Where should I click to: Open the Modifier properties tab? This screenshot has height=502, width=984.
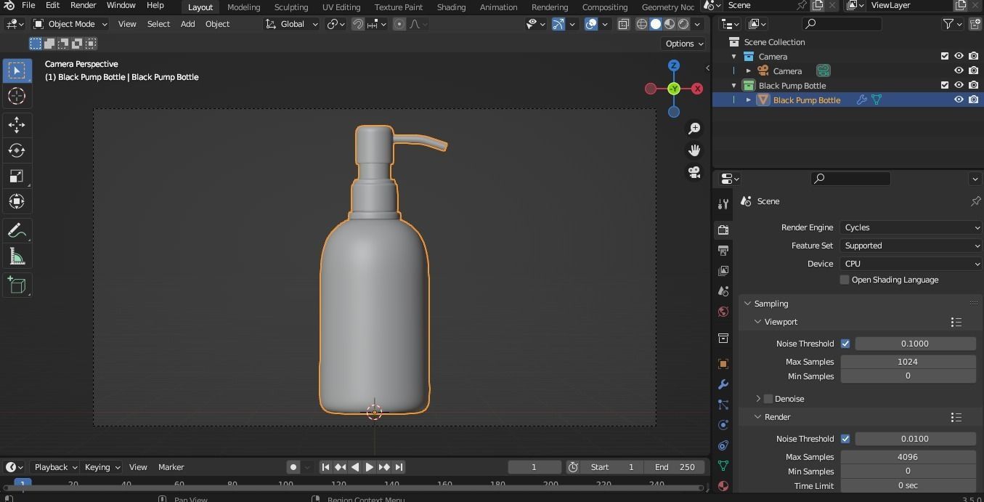coord(723,384)
